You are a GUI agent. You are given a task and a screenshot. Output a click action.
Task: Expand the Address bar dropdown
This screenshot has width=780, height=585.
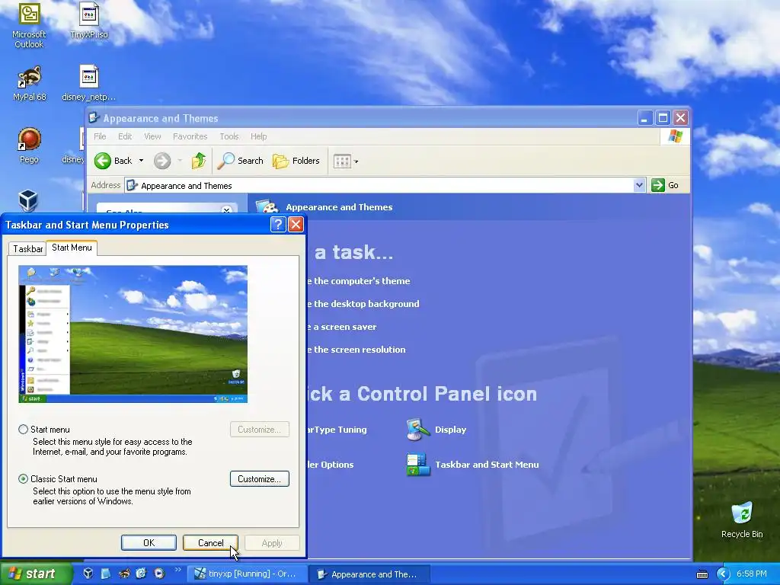click(x=640, y=186)
